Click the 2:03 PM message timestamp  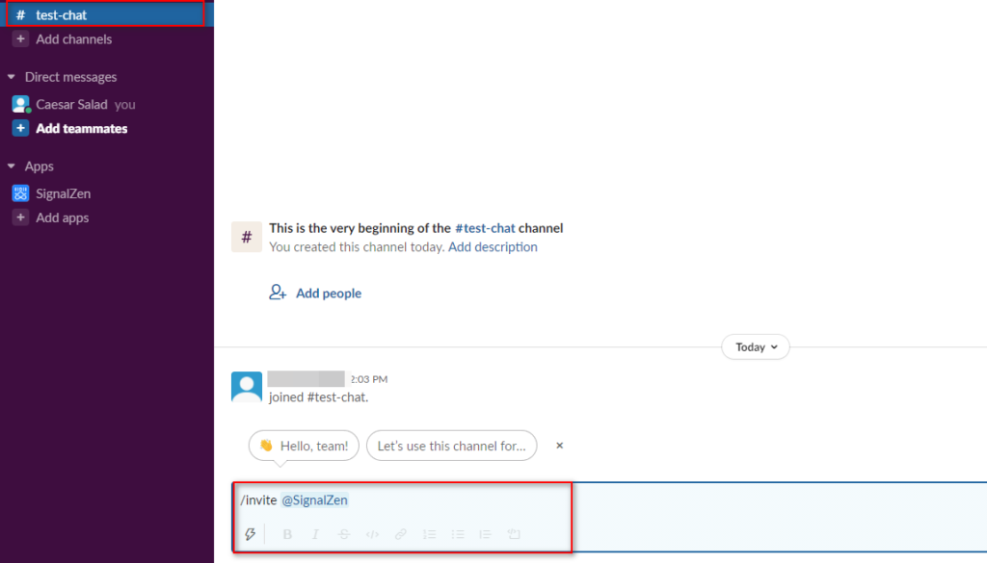click(x=369, y=379)
